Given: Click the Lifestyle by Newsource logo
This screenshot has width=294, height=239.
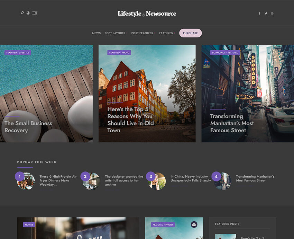Looking at the screenshot, I should 147,14.
